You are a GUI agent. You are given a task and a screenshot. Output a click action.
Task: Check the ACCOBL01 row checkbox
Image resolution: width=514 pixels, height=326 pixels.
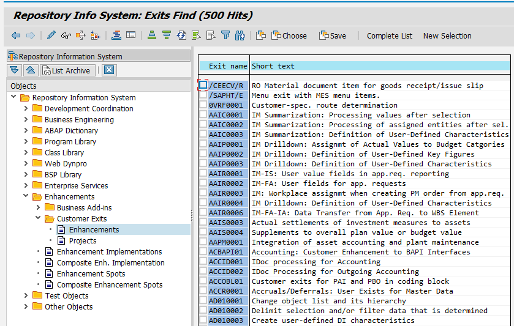tap(203, 281)
